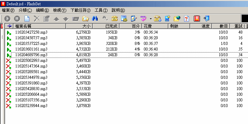Click the New download blank page icon
The width and height of the screenshot is (248, 124).
coord(27,19)
